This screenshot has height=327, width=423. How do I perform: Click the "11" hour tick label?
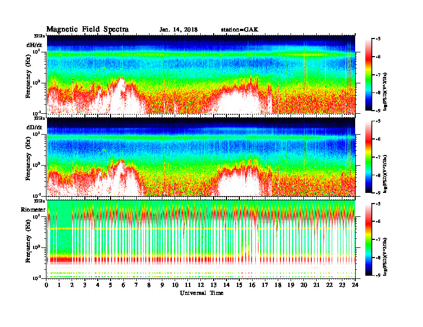pyautogui.click(x=188, y=285)
